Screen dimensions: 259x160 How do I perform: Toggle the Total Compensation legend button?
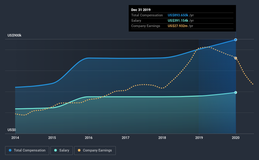(27, 151)
